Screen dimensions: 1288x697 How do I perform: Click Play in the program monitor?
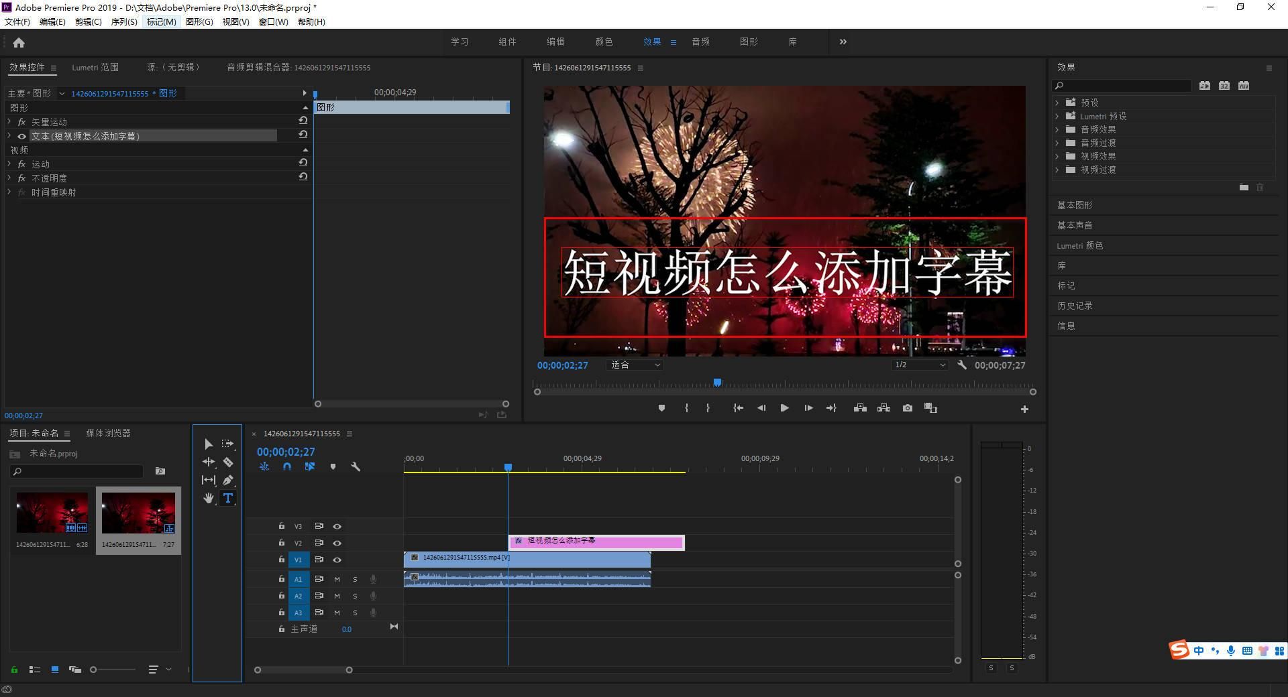tap(784, 408)
